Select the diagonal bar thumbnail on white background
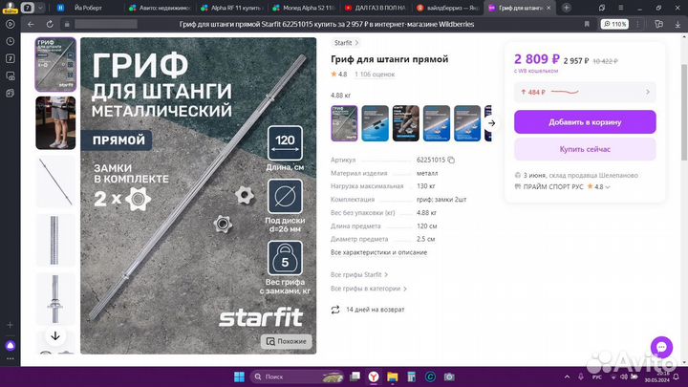 tap(55, 182)
